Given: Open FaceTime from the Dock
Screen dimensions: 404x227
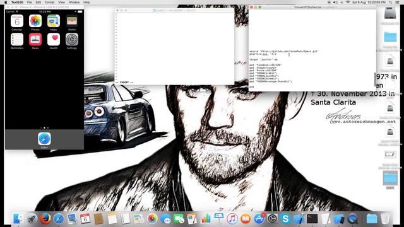Looking at the screenshot, I should pos(179,219).
